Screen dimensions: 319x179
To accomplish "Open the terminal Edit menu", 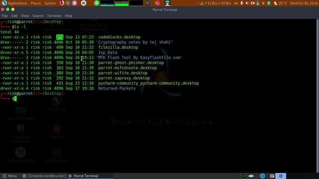I will (14, 15).
